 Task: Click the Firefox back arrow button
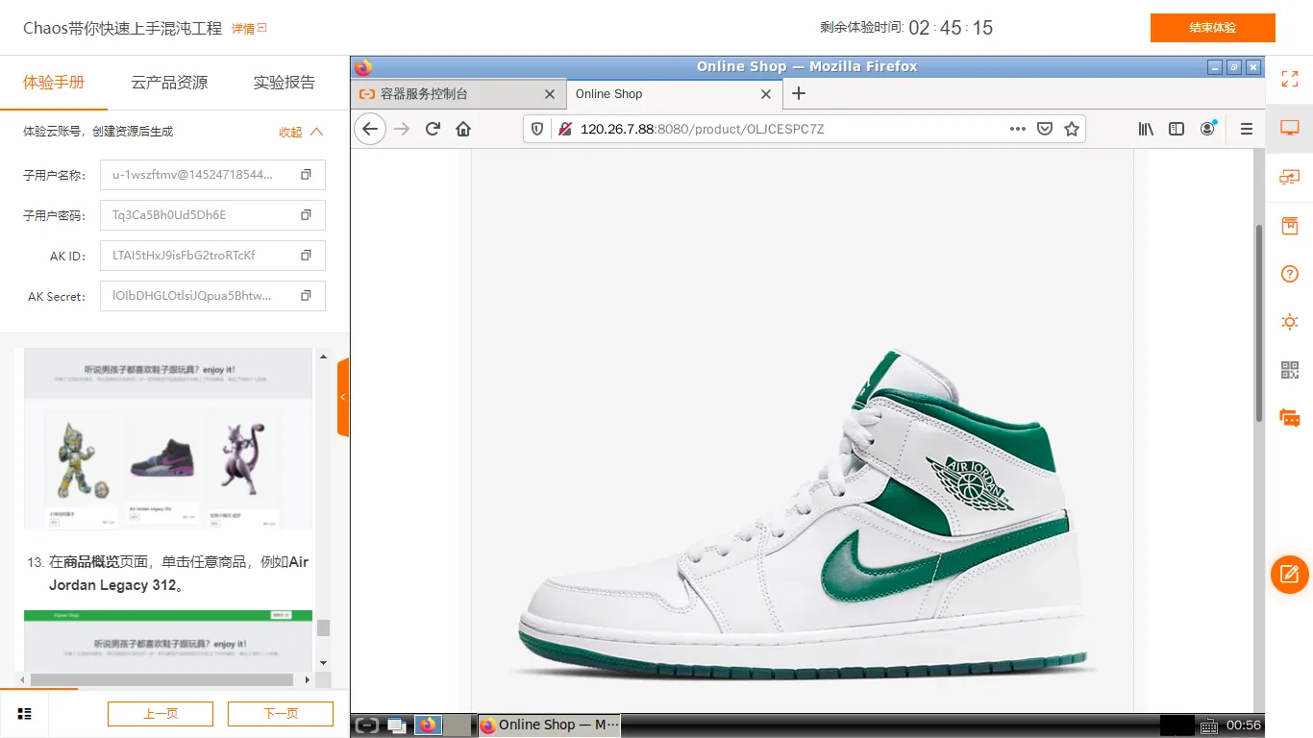click(x=370, y=129)
